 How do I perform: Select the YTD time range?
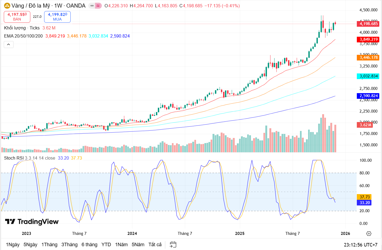106,245
